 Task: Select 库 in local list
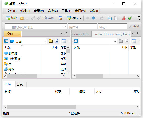tap(8, 64)
